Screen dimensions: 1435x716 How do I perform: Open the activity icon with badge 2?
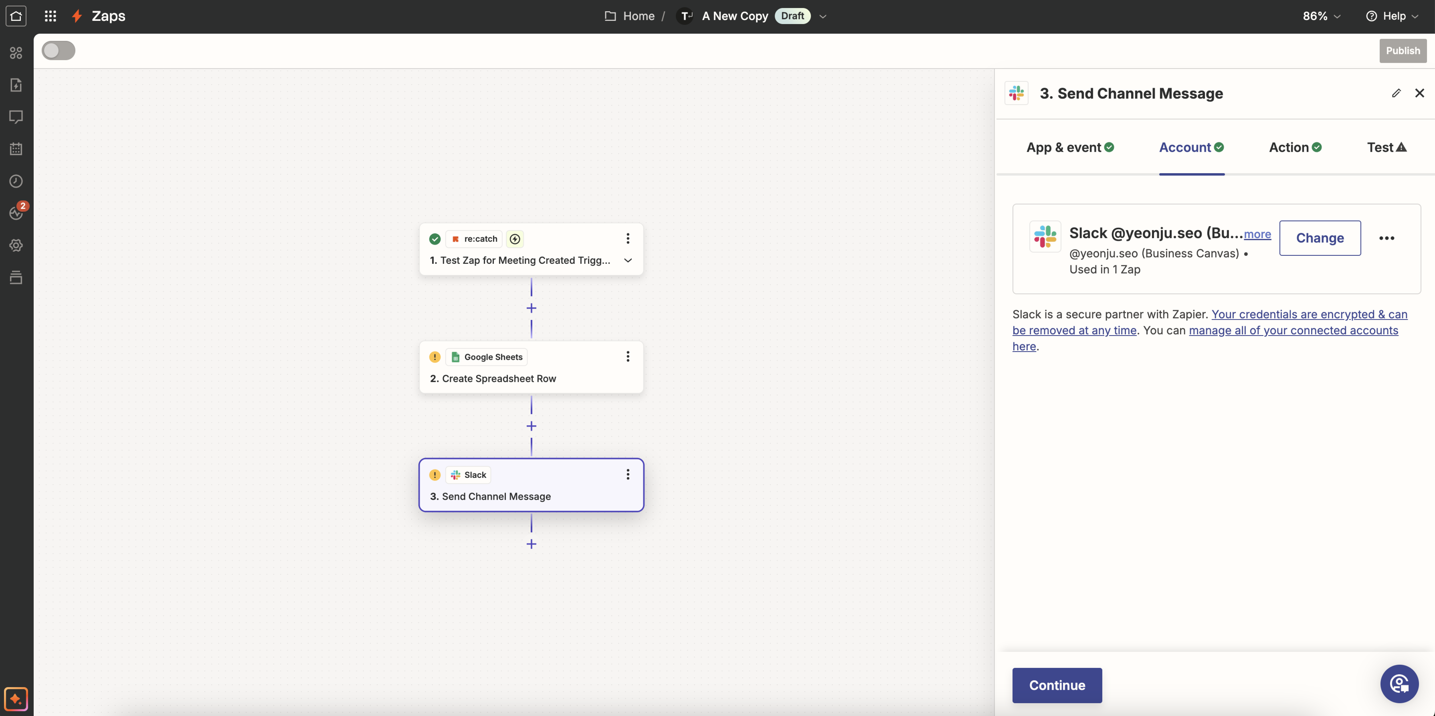coord(16,213)
